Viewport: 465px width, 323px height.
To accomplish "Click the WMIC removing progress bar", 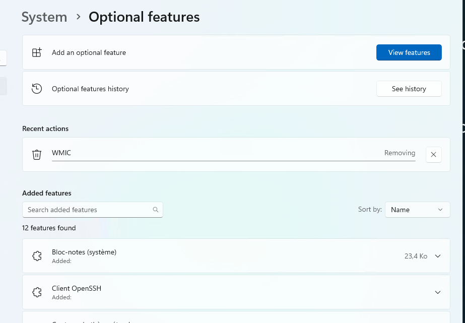I will (233, 161).
